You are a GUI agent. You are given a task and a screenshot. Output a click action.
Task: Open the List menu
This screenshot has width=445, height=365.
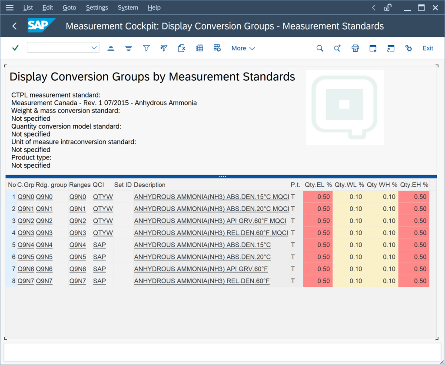(28, 8)
